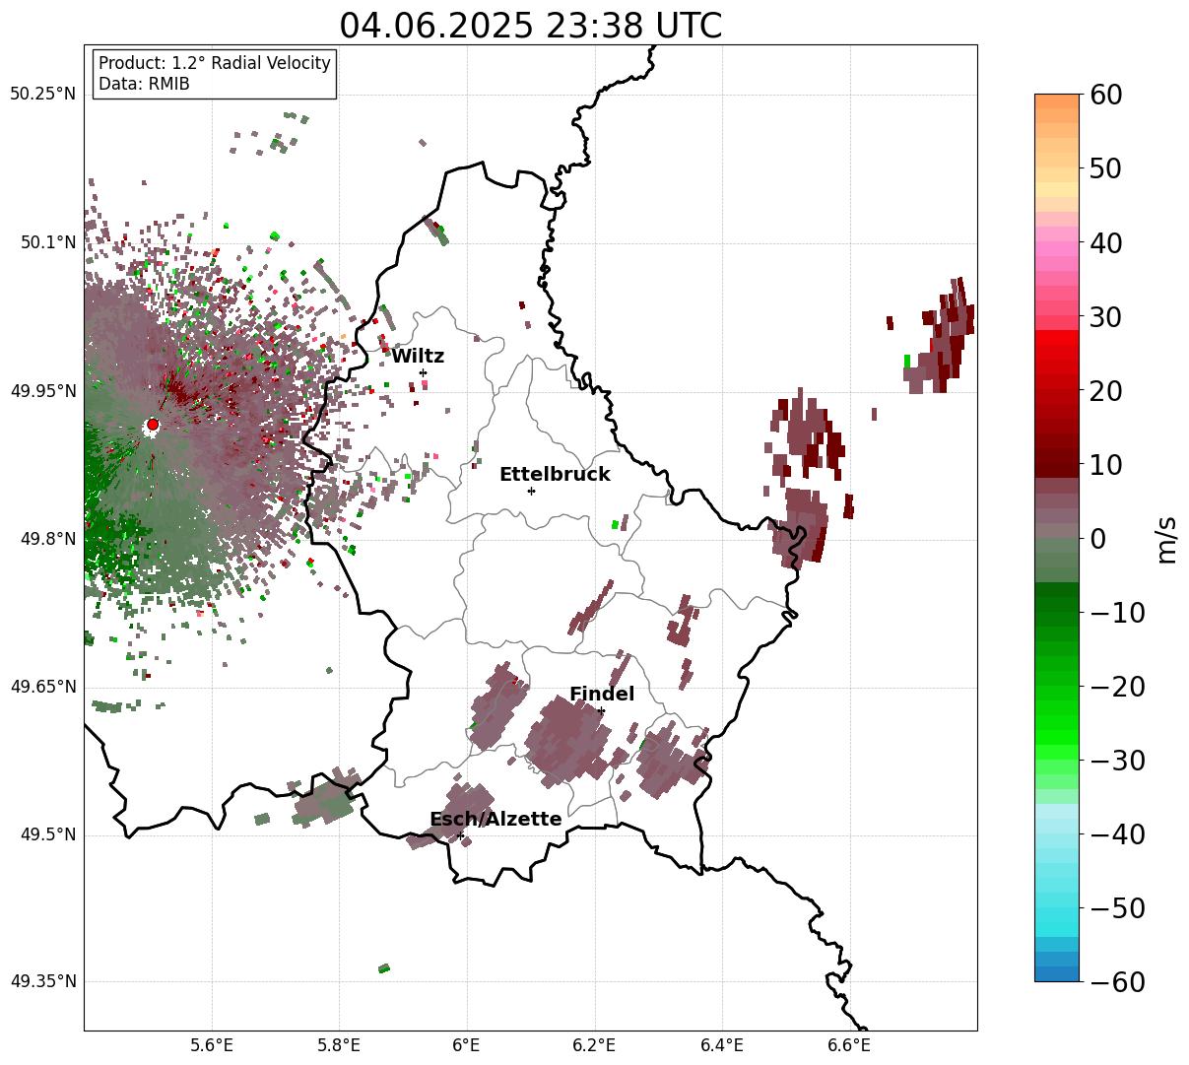The height and width of the screenshot is (1065, 1189).
Task: Click the colorbar value 0
Action: (1097, 538)
